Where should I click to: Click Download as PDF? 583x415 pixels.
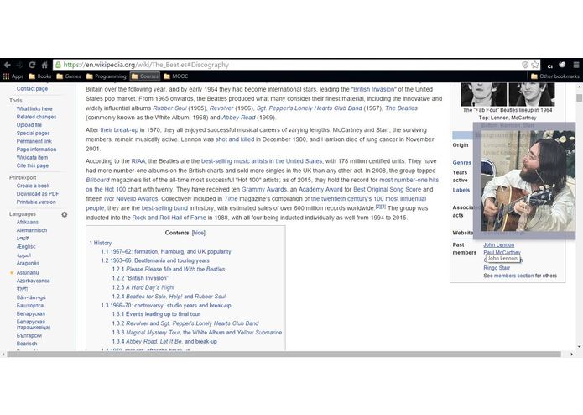pos(38,194)
